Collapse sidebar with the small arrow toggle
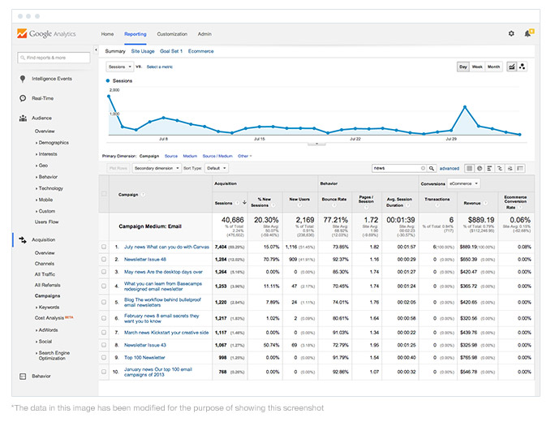 96,50
